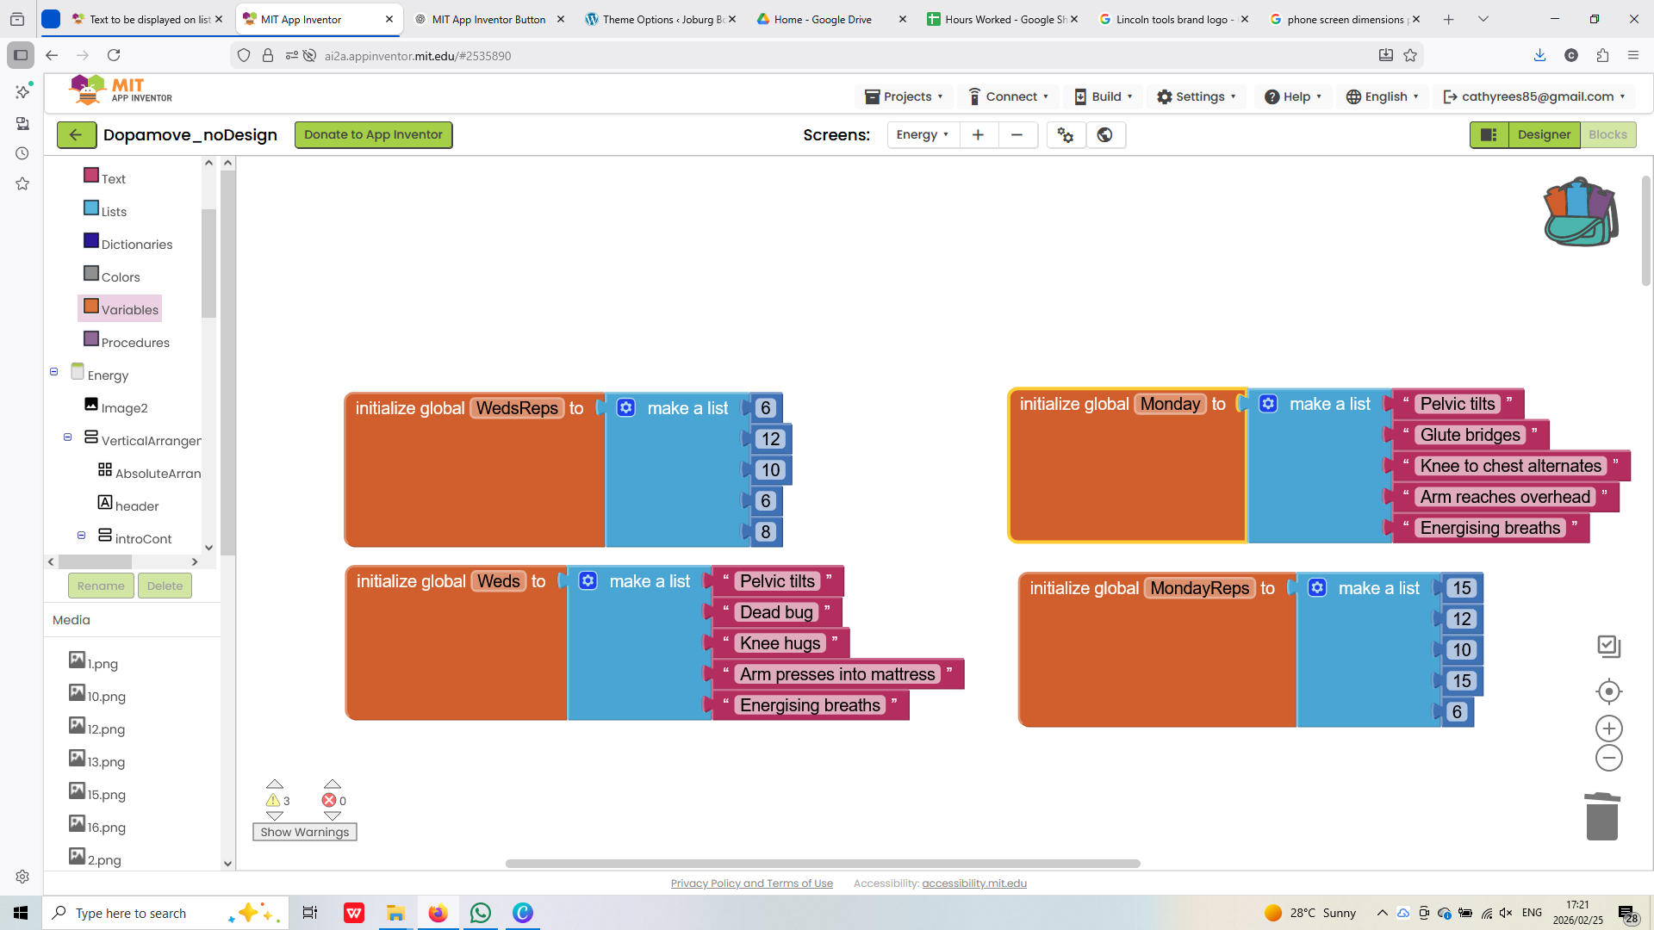Toggle the designer/blocks layout view button
1654x930 pixels.
pos(1489,134)
